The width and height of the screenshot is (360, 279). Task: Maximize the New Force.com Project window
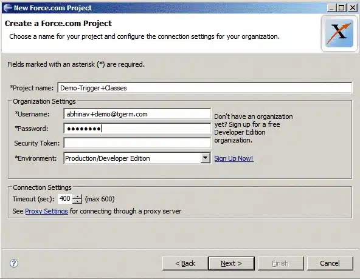point(342,8)
